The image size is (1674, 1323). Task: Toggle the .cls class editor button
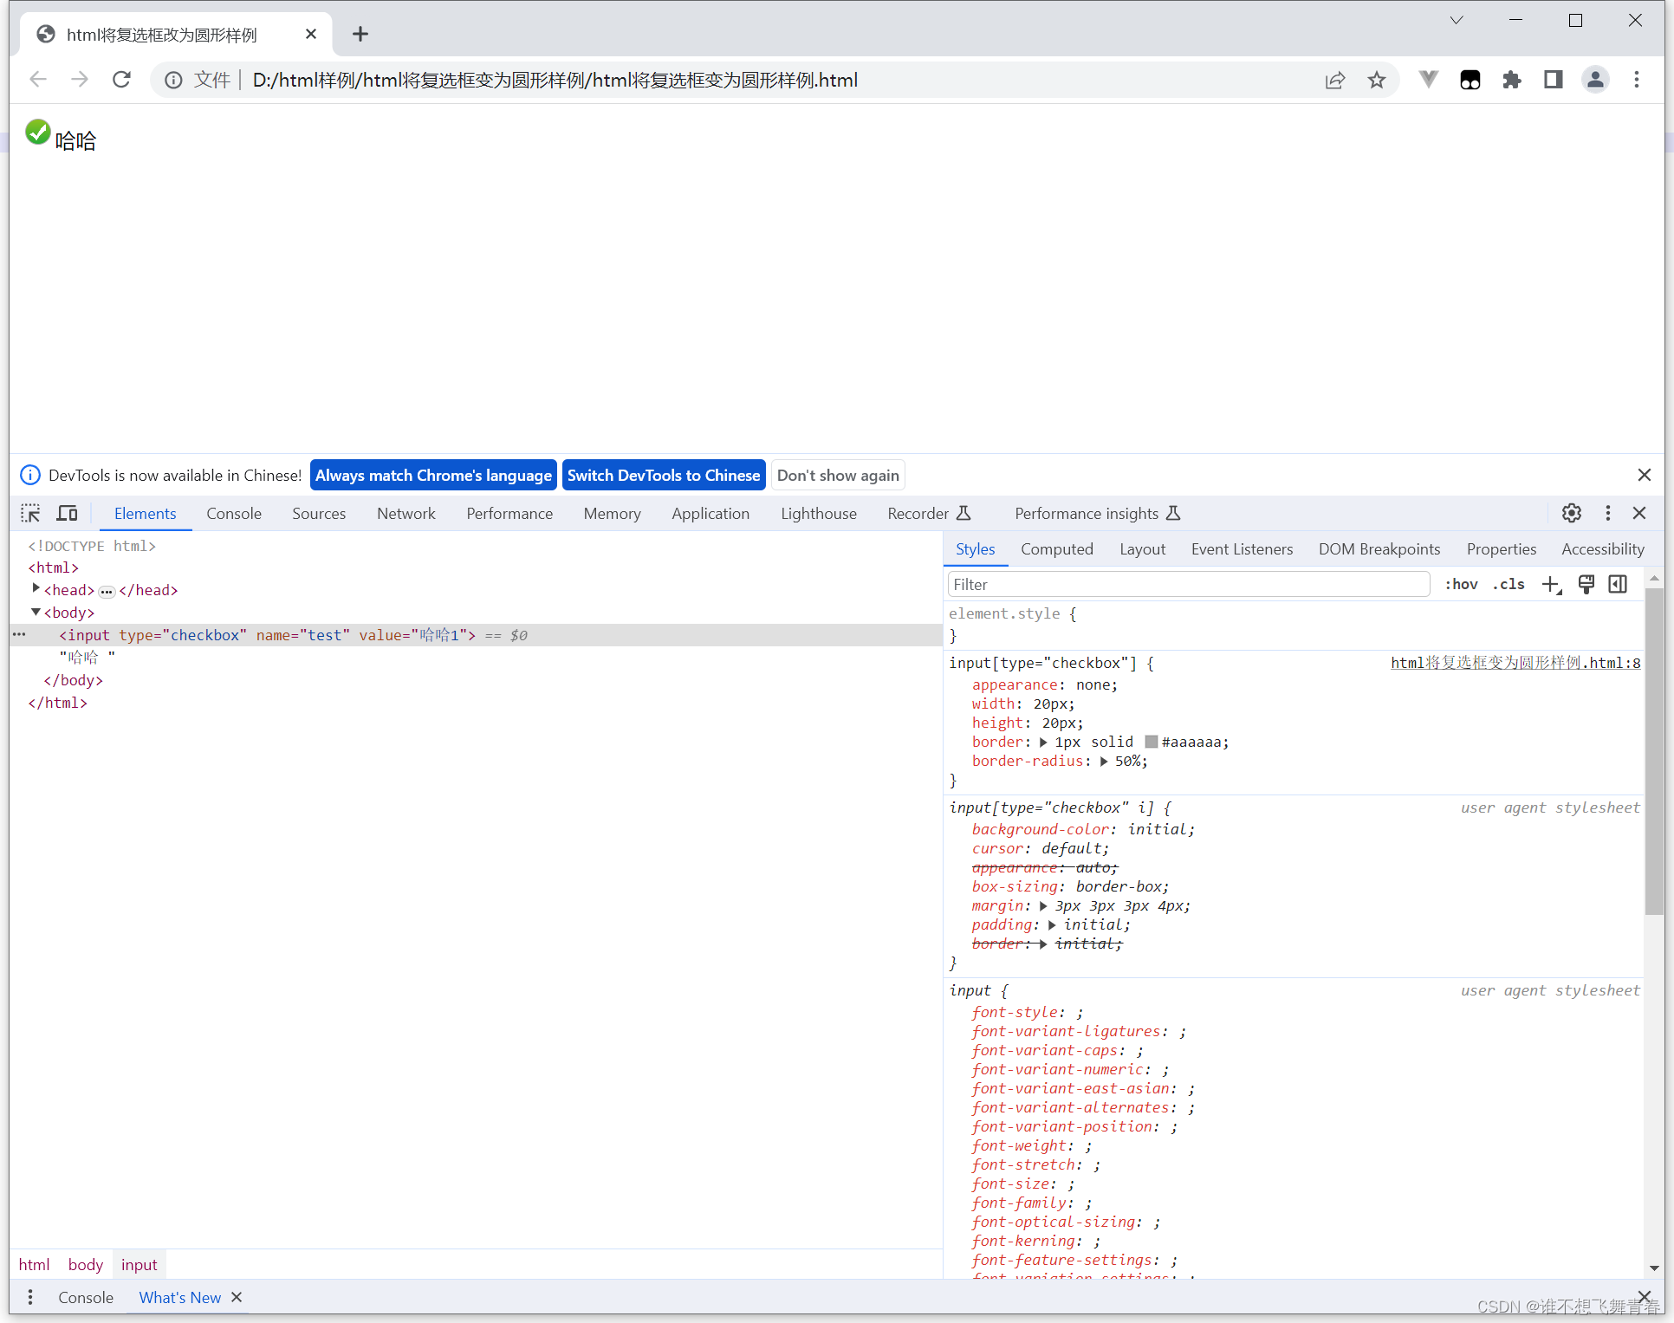(x=1509, y=584)
